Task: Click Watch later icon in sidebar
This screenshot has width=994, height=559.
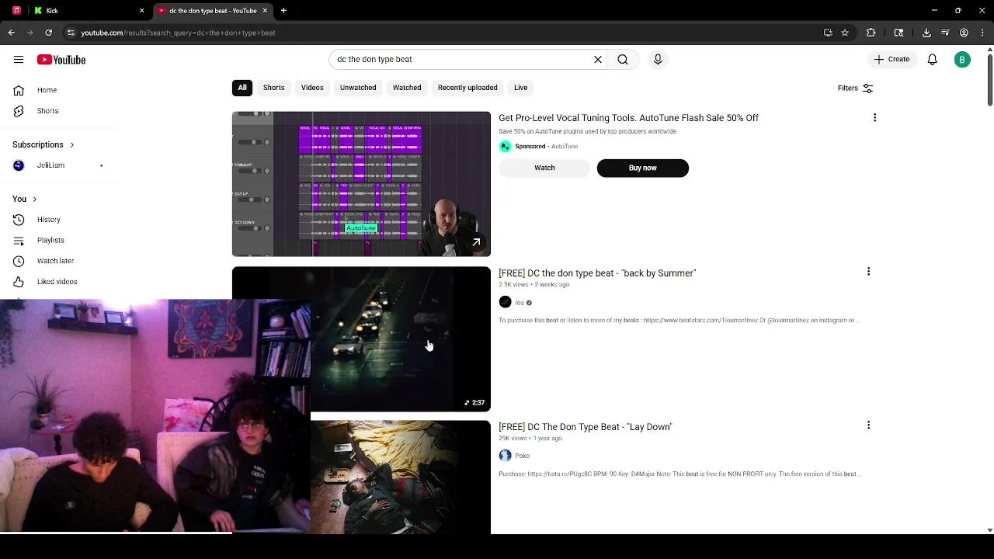Action: click(19, 261)
